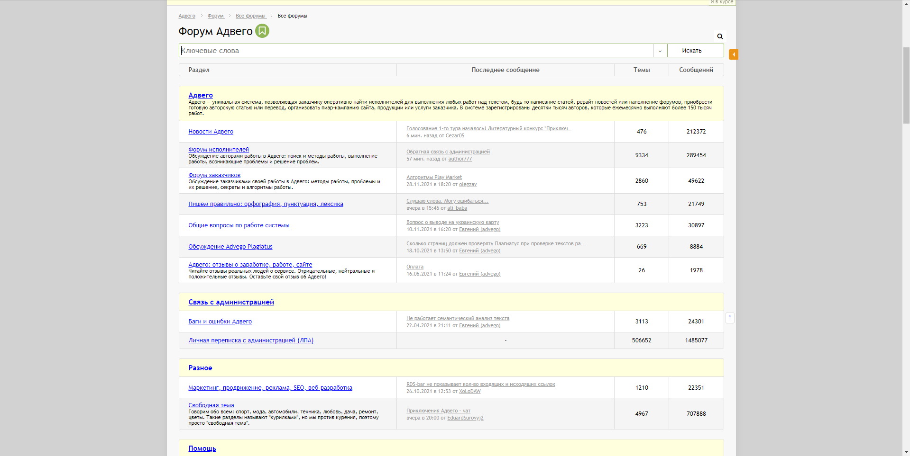The width and height of the screenshot is (910, 456).
Task: Click Евгений (advego) in Баги и ошибки row
Action: point(479,326)
